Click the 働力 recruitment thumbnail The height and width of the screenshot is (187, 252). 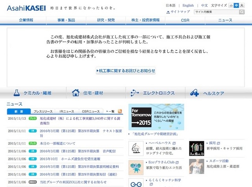(196, 148)
